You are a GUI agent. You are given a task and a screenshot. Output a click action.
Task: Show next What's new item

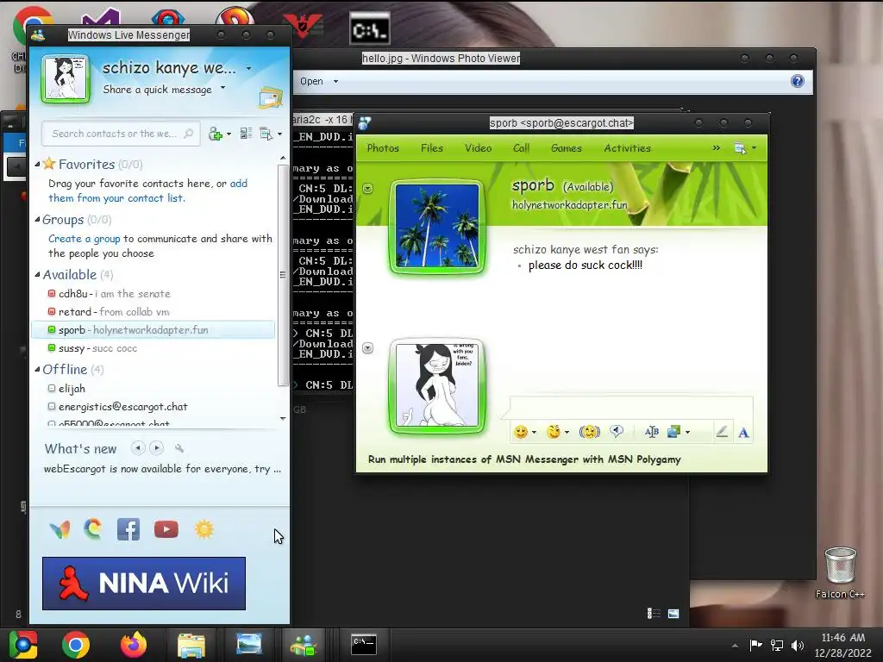tap(157, 448)
